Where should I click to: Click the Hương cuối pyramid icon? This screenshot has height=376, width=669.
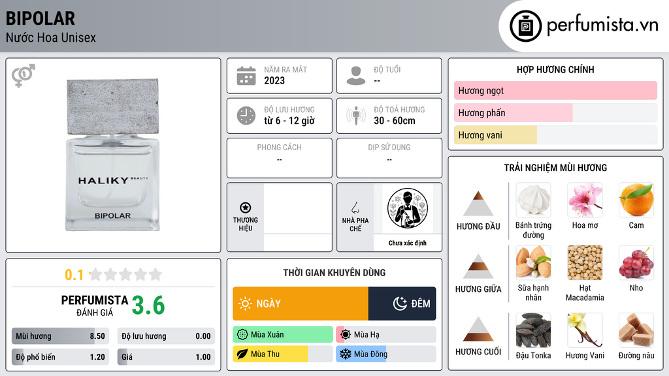coord(478,329)
